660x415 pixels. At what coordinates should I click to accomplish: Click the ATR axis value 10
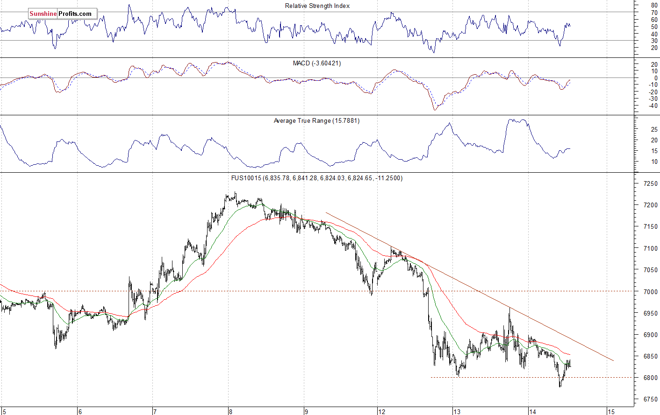654,162
